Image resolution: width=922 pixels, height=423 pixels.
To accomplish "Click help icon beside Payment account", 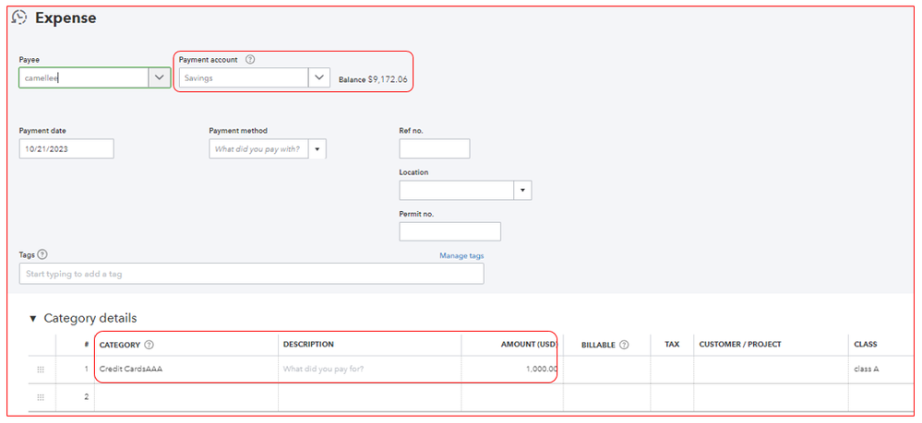I will (250, 60).
